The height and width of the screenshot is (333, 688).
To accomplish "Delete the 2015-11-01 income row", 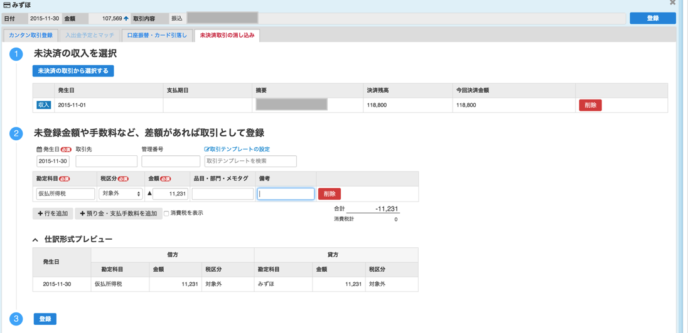I will coord(590,105).
